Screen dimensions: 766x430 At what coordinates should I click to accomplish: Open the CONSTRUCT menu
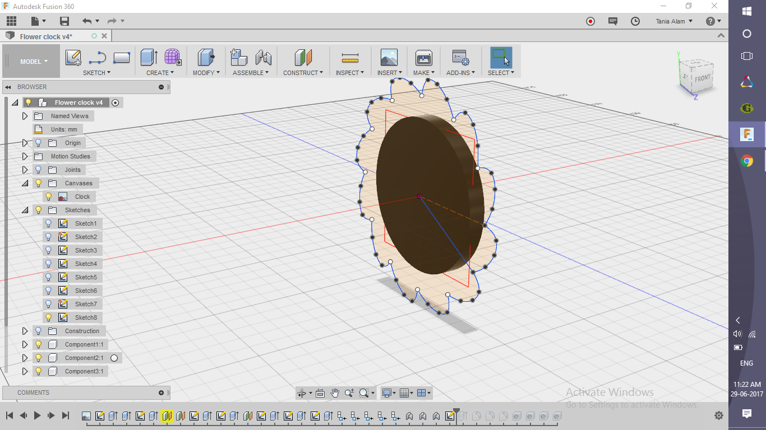point(303,73)
